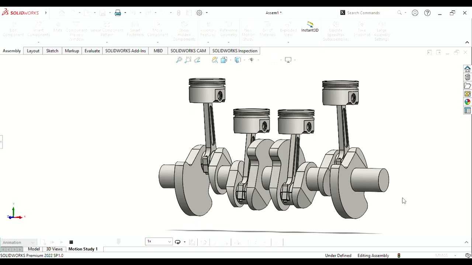472x265 pixels.
Task: Open the Help question mark icon
Action: 427,13
